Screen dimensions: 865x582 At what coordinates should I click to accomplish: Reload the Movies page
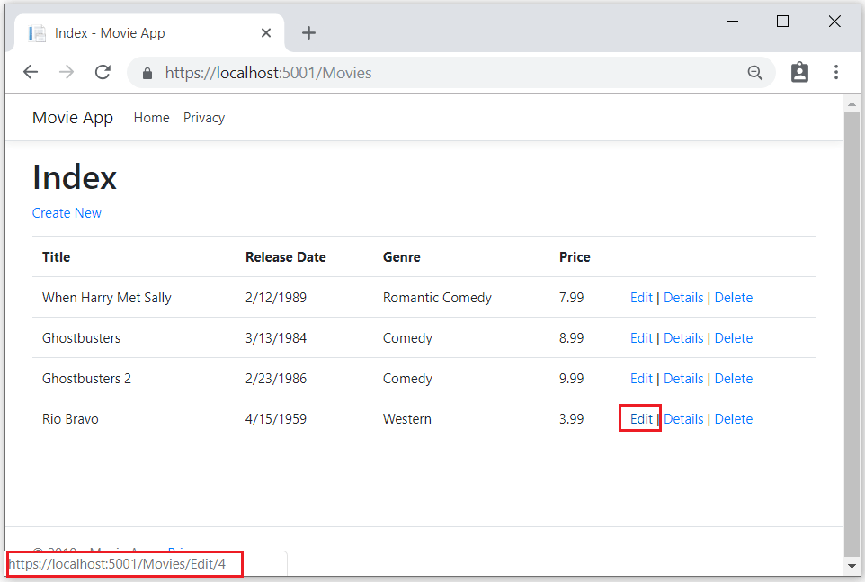point(101,72)
